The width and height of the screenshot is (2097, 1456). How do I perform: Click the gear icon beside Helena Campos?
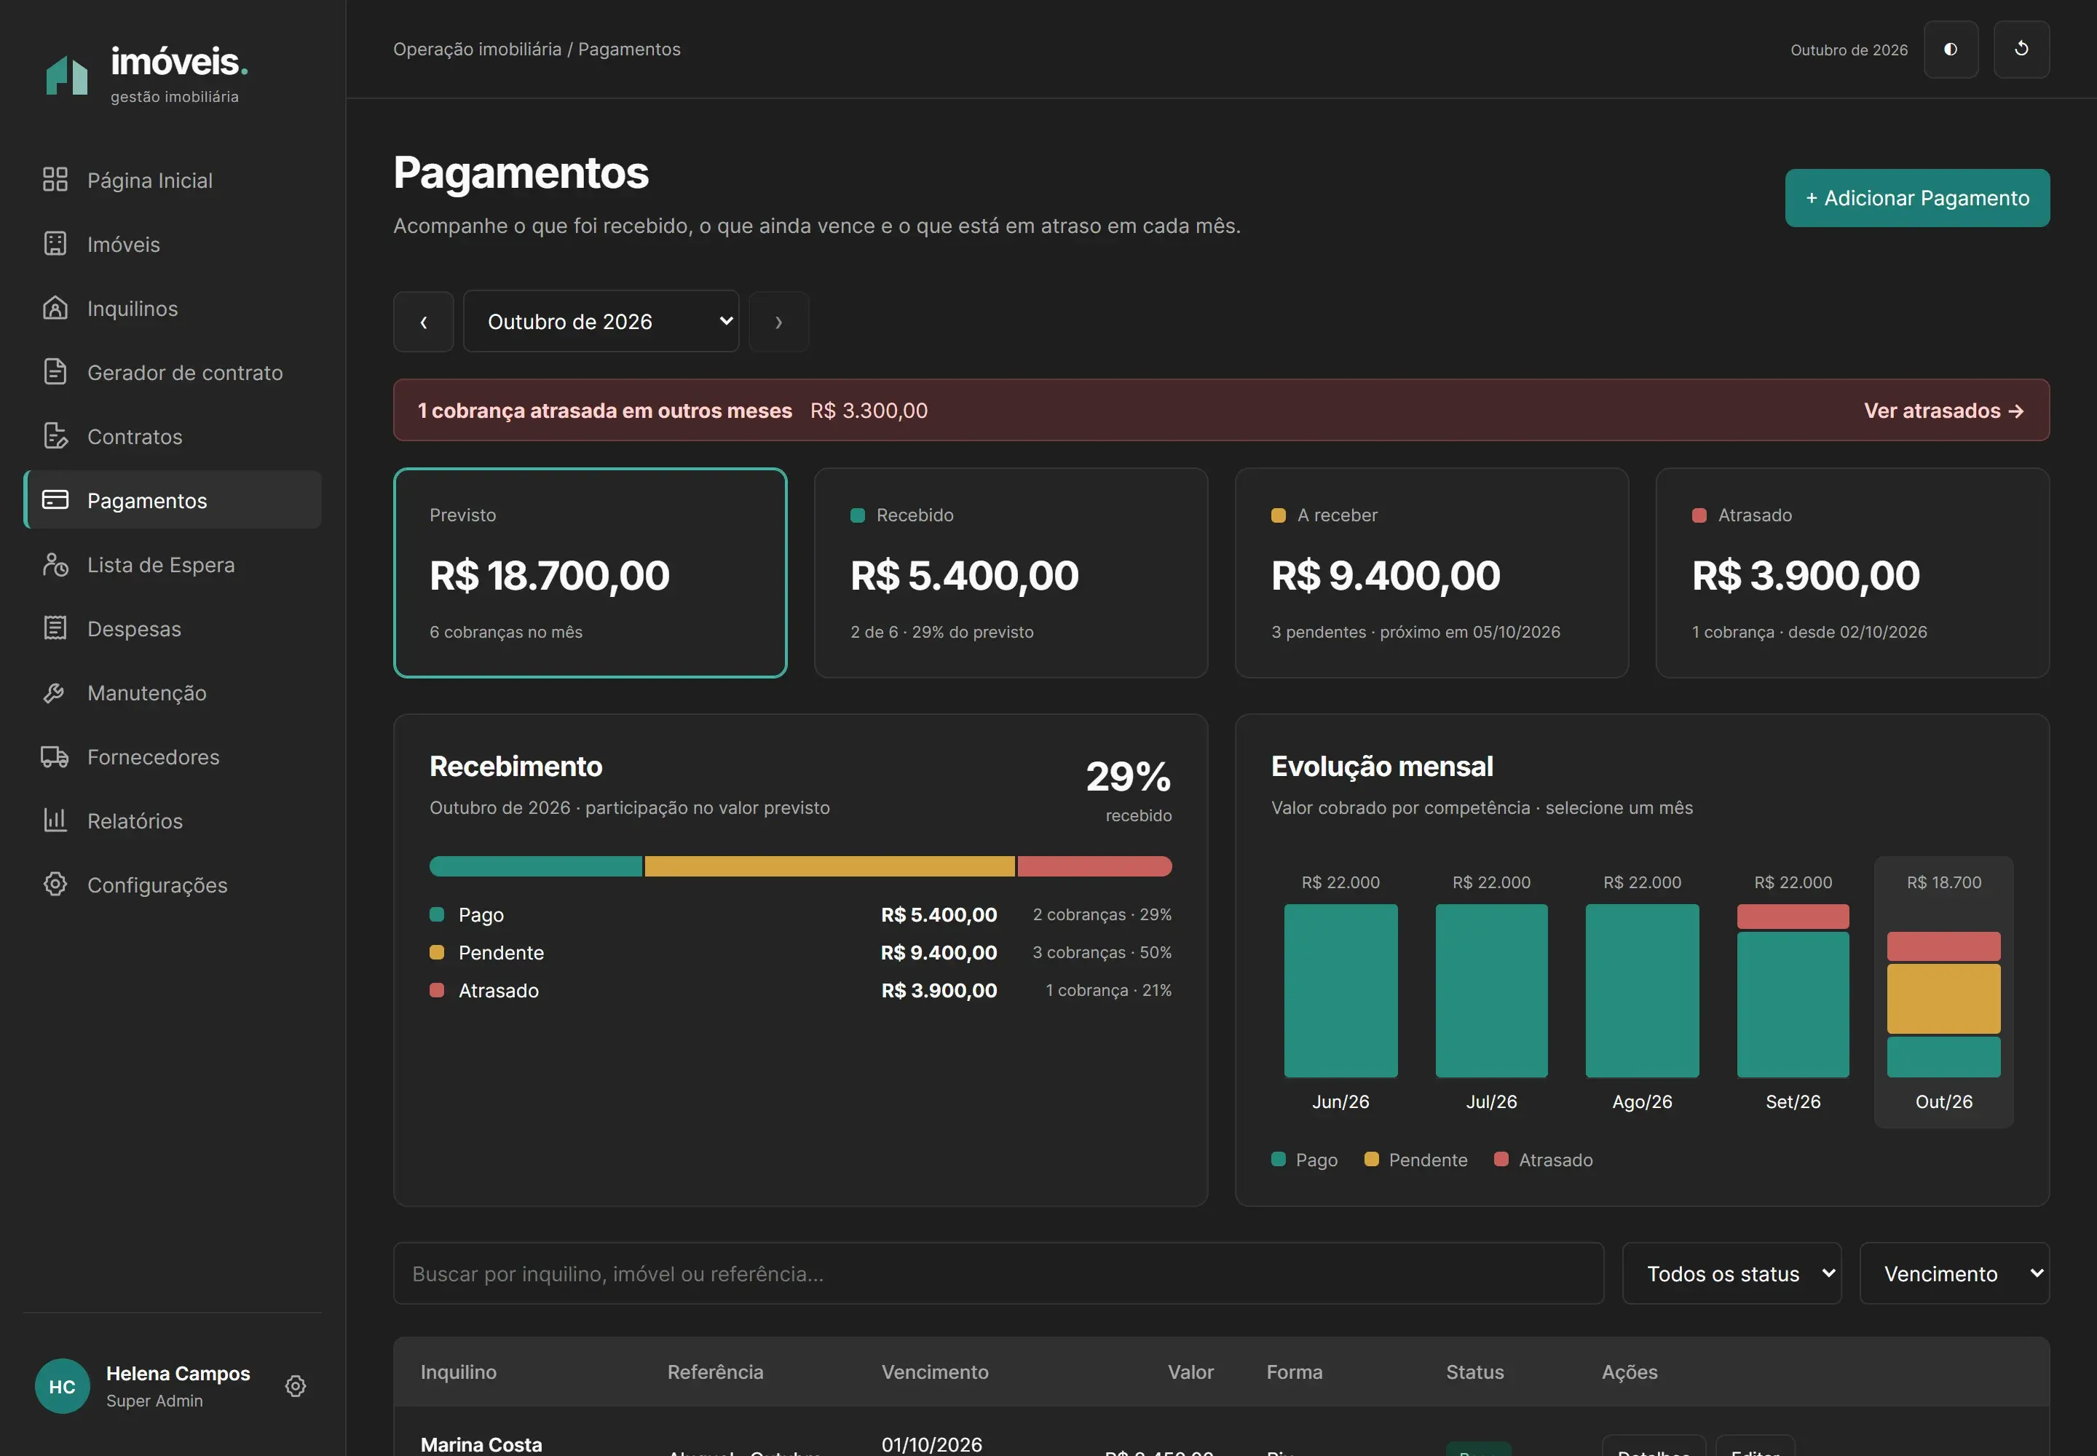(295, 1386)
